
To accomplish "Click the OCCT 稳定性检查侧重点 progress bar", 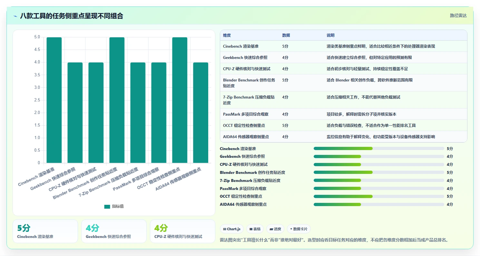I will tap(379, 196).
